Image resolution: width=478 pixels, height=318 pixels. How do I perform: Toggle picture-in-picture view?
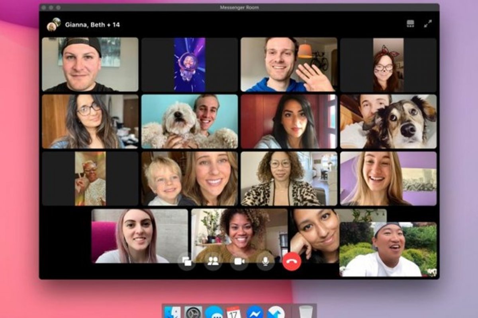click(187, 262)
